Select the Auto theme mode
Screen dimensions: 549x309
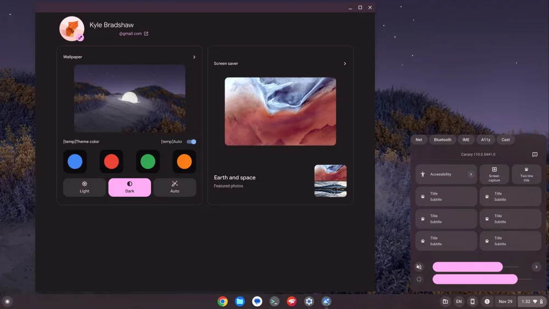coord(175,187)
